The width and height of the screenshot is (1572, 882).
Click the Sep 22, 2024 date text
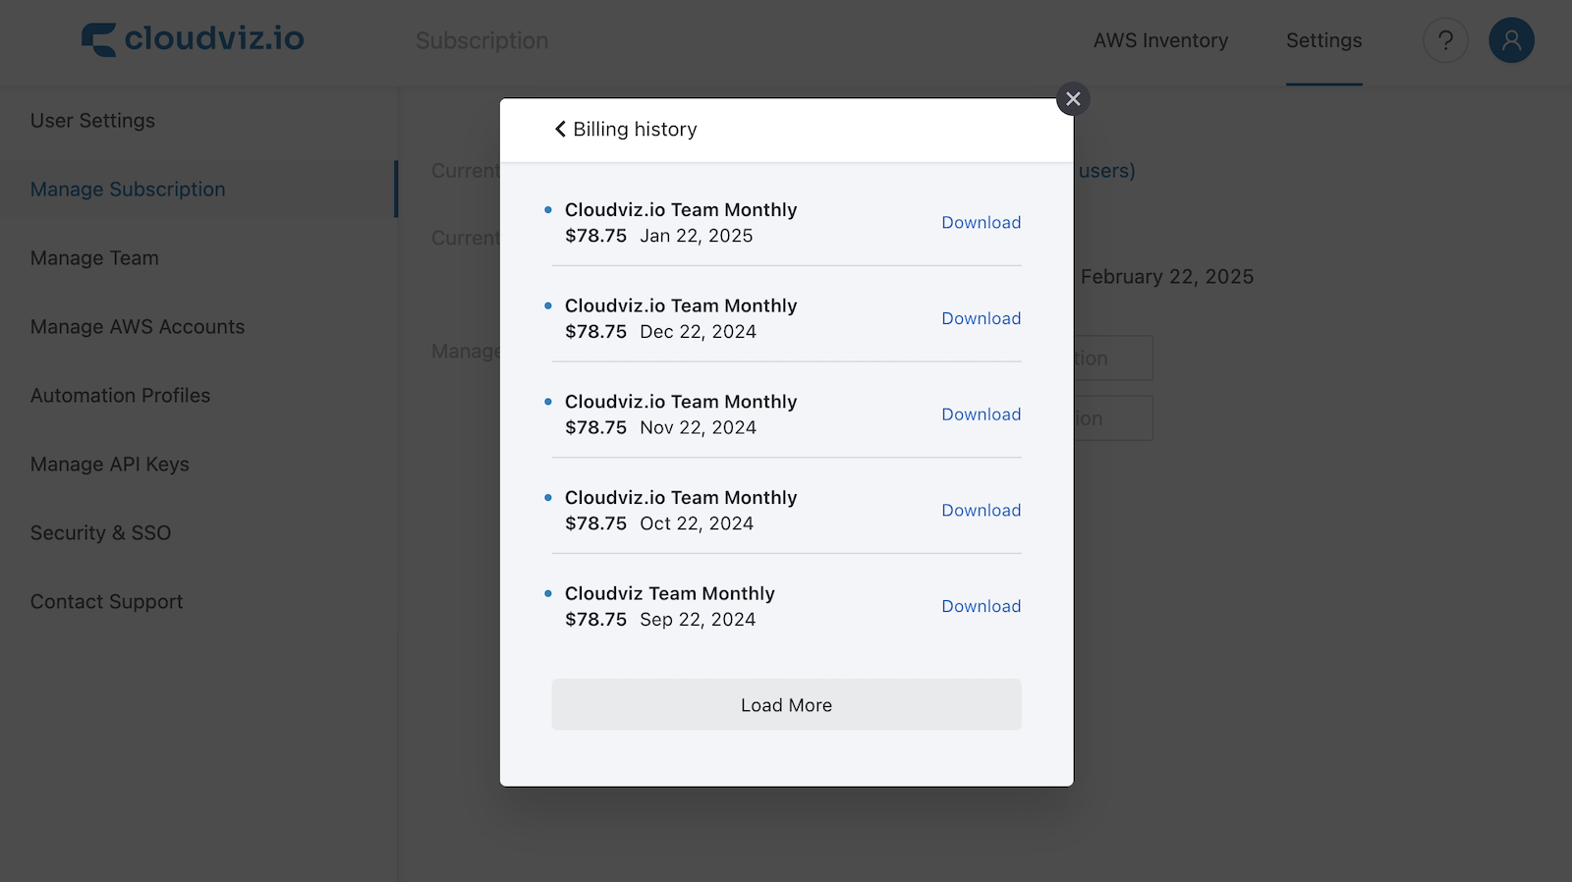click(x=698, y=620)
